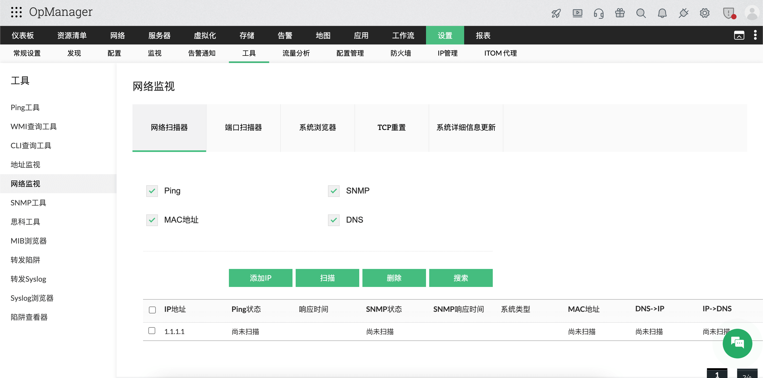Image resolution: width=763 pixels, height=378 pixels.
Task: Open the 服务器 main menu
Action: tap(159, 35)
